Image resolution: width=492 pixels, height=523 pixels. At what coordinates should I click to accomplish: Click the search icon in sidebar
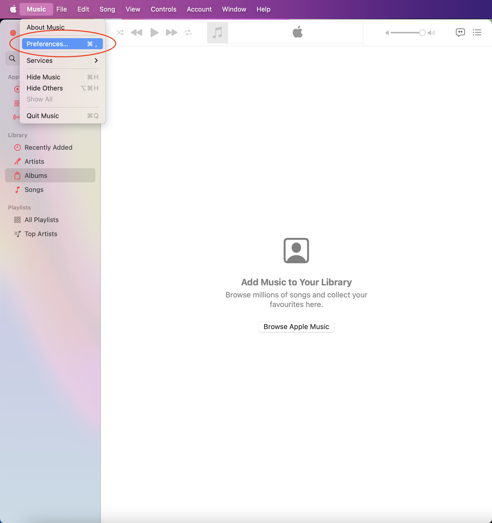tap(13, 58)
